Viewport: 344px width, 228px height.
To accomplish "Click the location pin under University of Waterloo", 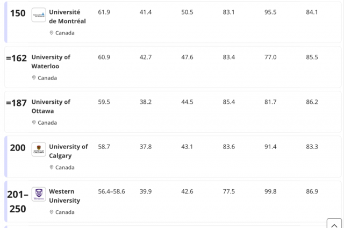I will [34, 78].
